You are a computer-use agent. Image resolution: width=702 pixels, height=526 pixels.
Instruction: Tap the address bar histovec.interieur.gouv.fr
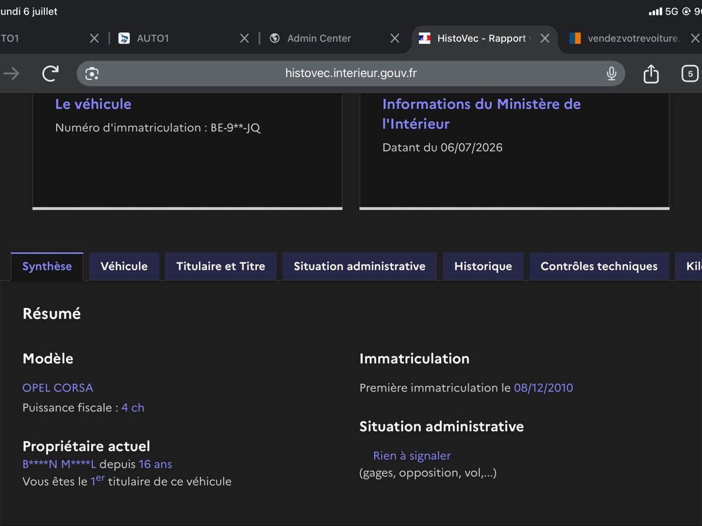coord(351,74)
